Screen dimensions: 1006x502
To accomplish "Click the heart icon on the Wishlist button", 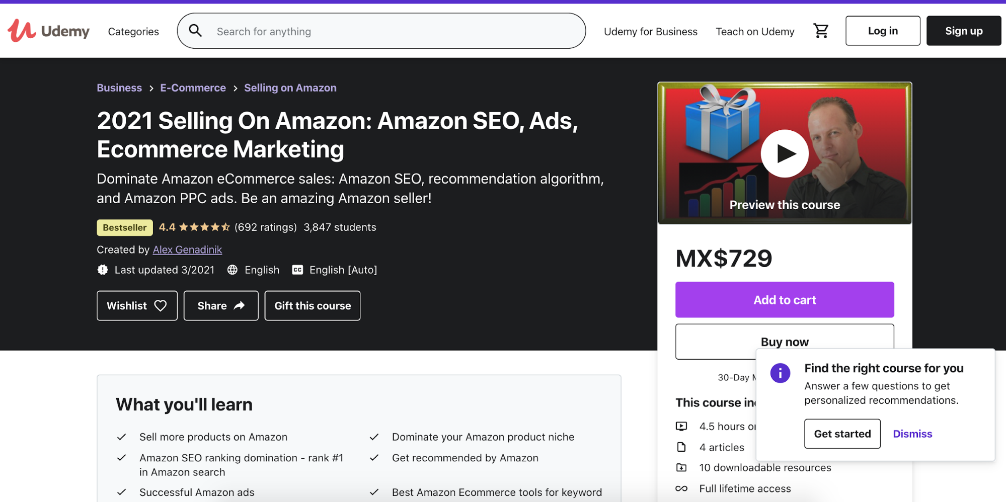I will coord(160,305).
